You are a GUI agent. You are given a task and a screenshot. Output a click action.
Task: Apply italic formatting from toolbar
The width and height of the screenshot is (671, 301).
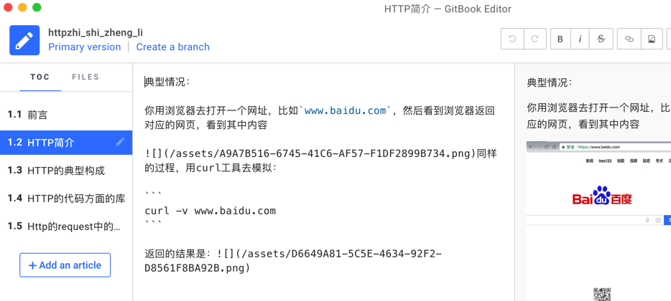[x=580, y=39]
